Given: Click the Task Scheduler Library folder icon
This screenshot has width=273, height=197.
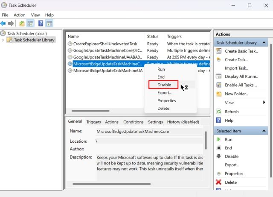Looking at the screenshot, I should 9,40.
